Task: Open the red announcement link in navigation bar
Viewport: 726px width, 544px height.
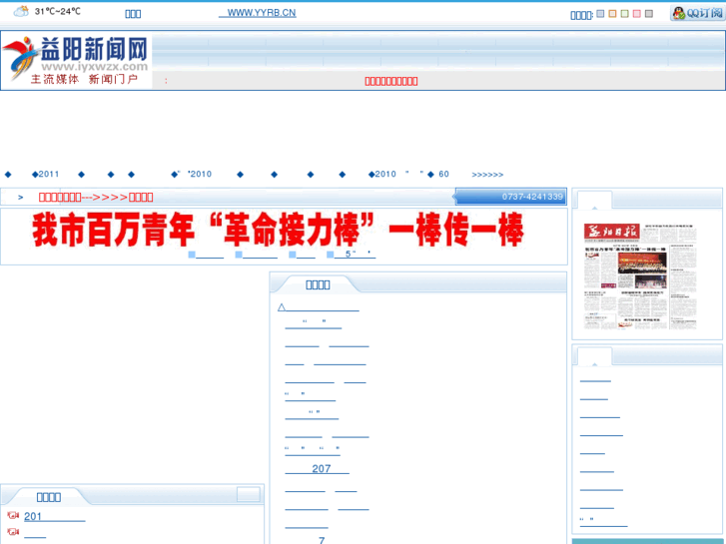Action: coord(391,82)
